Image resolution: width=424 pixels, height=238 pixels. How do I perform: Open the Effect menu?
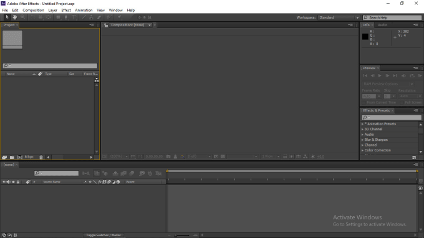point(66,10)
